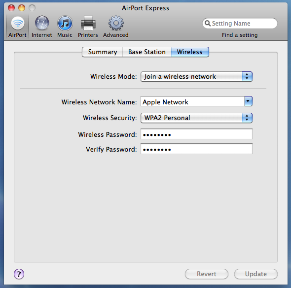Focus the Setting Name search field

coord(240,23)
